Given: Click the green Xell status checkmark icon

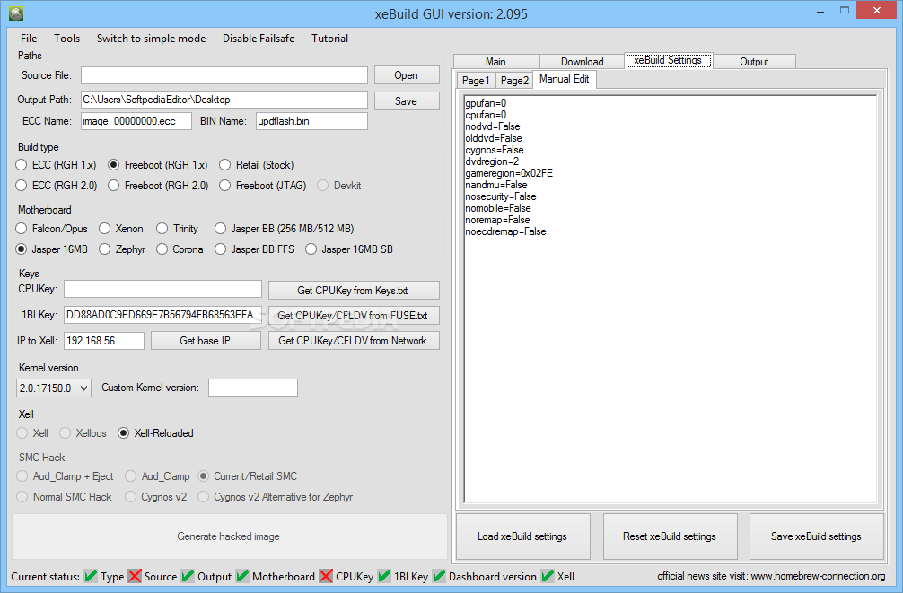Looking at the screenshot, I should coord(548,576).
